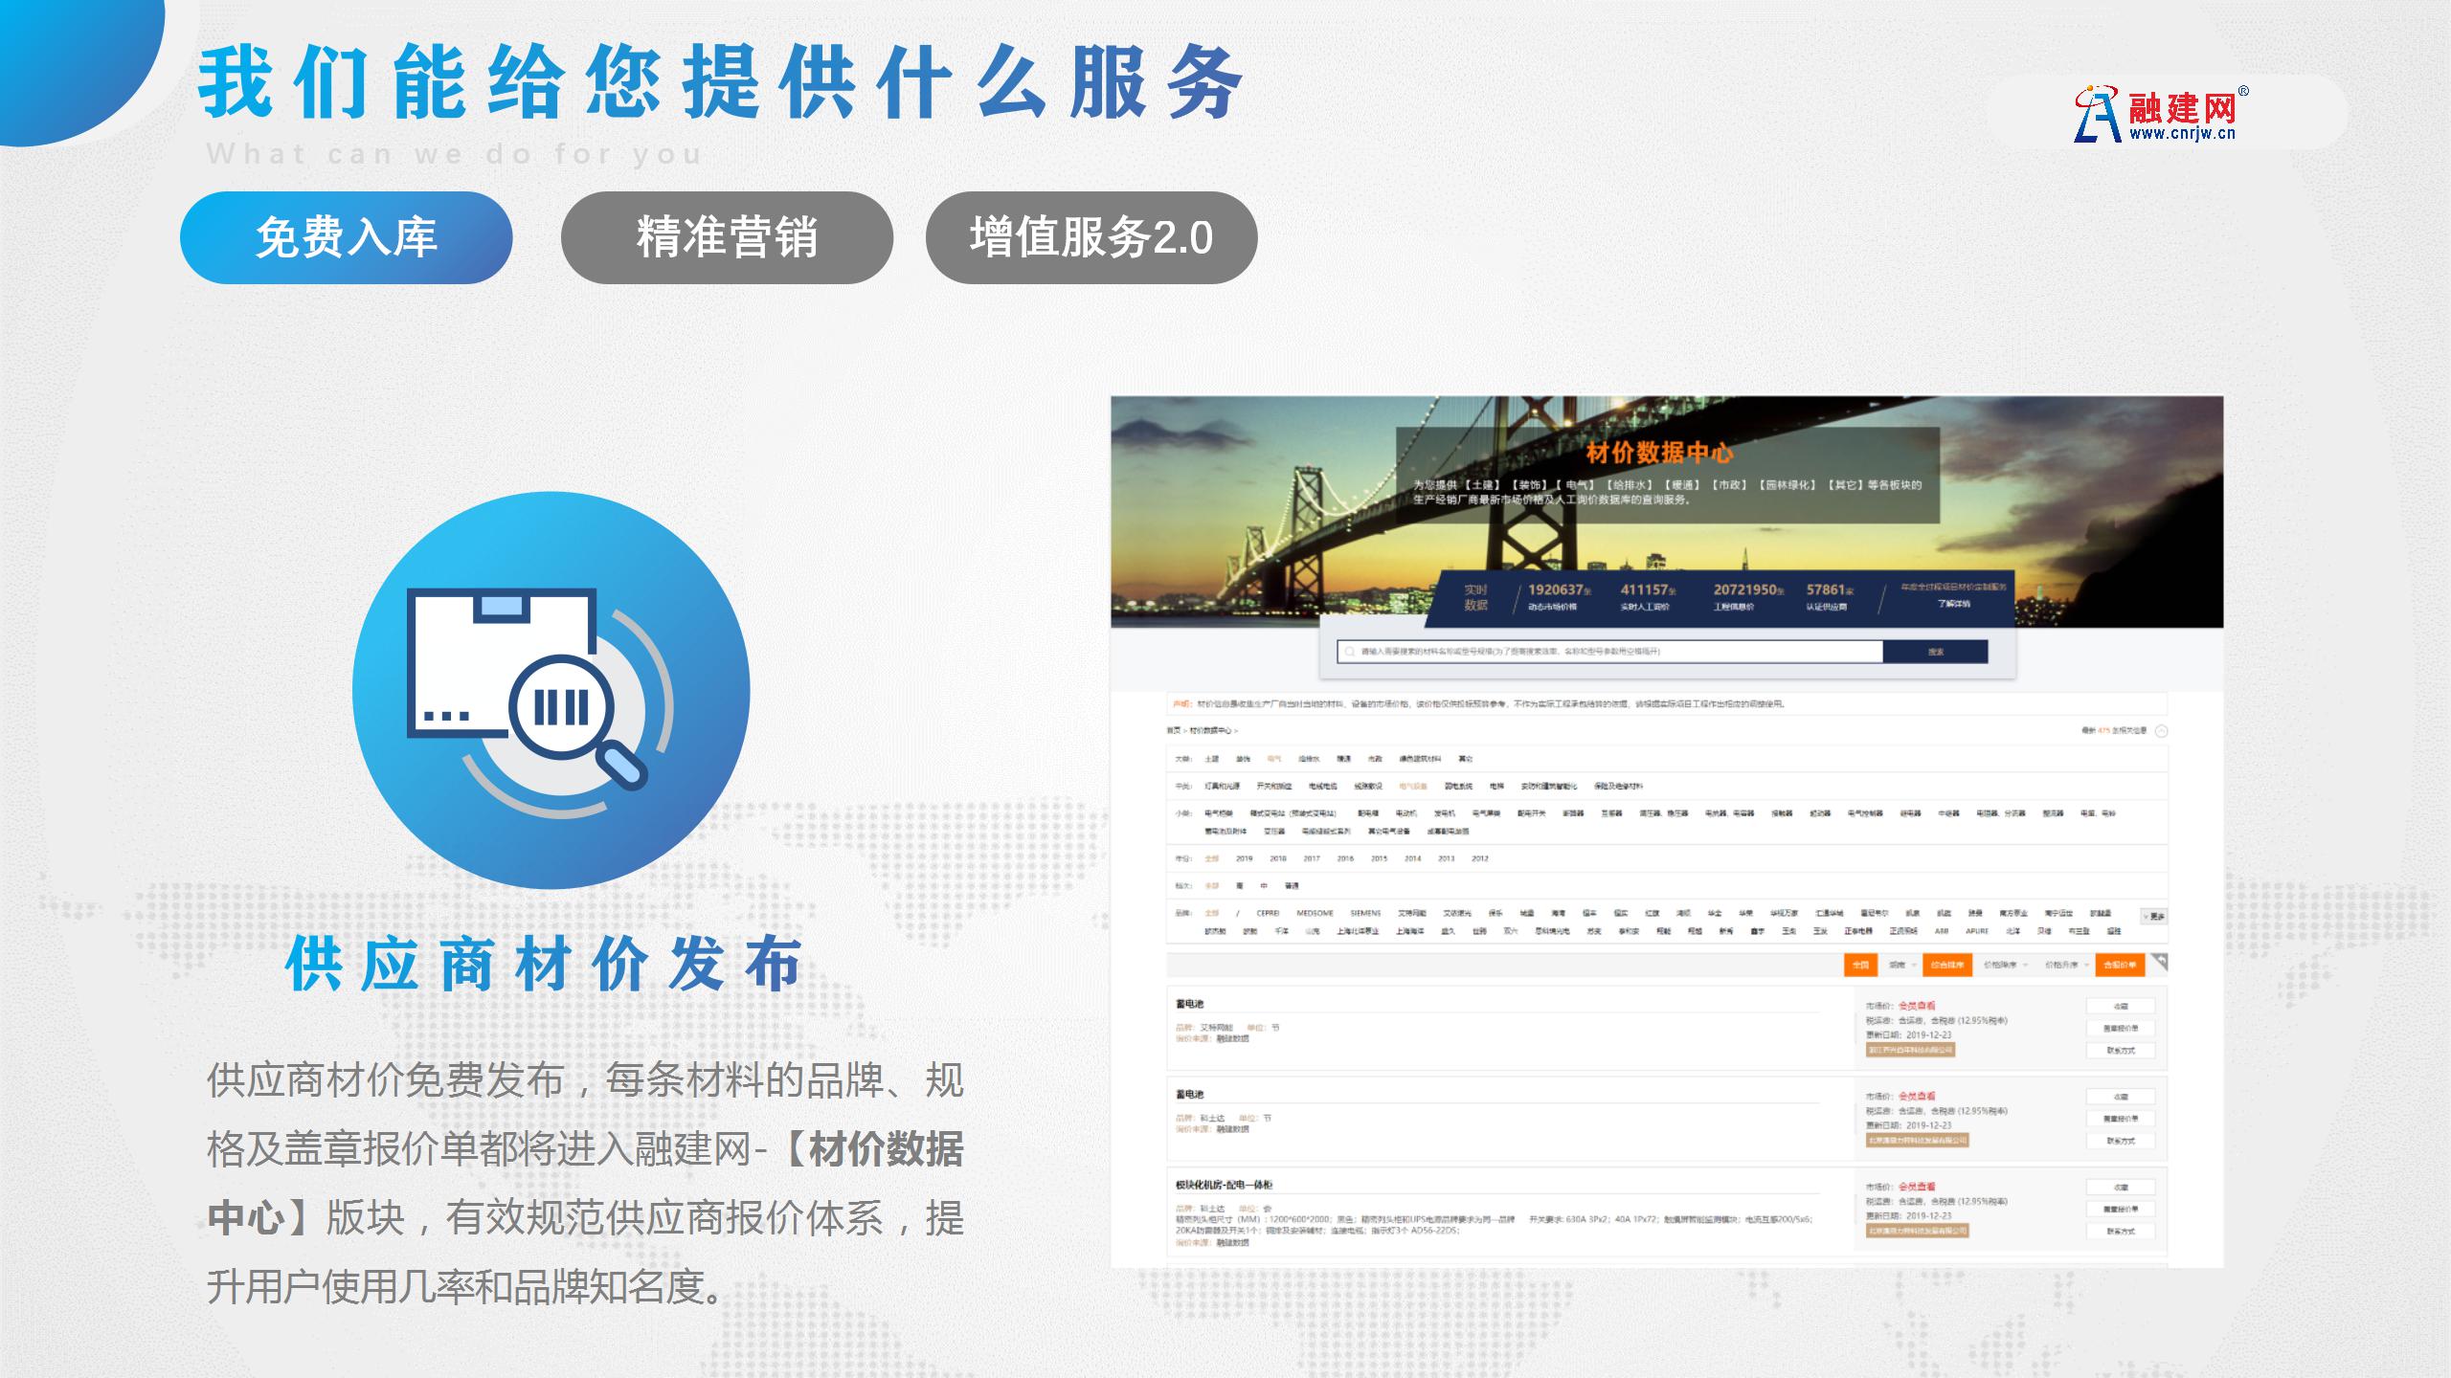
Task: Click 会员查看 in 模块化机房 row
Action: tap(1917, 1187)
